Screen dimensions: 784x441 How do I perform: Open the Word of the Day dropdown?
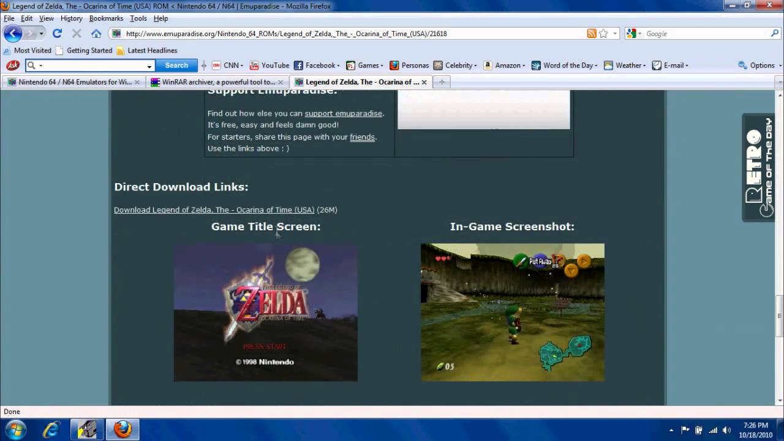pyautogui.click(x=596, y=66)
